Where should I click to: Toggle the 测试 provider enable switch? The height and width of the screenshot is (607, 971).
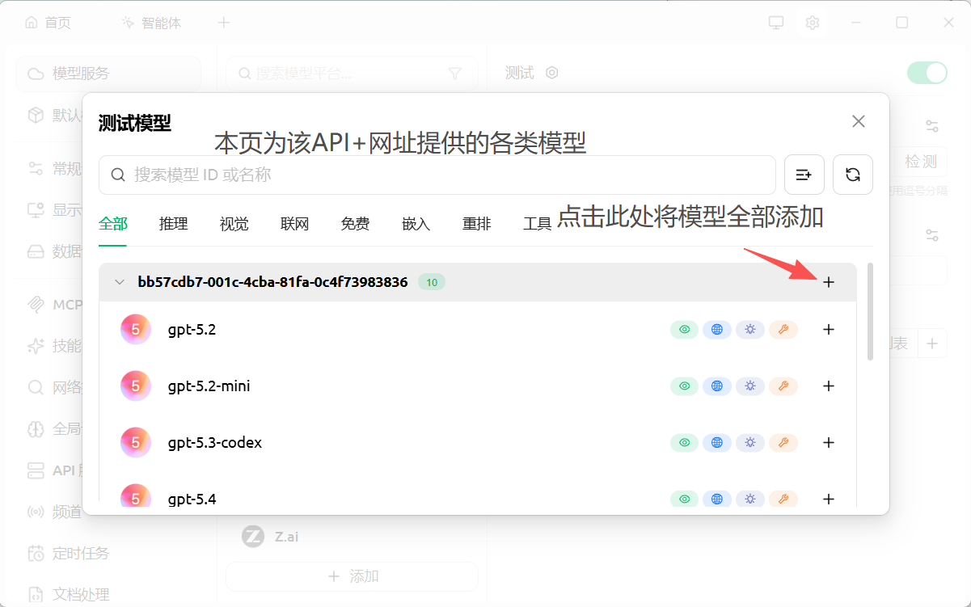(927, 73)
